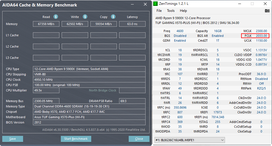Viewport: 272px width, 146px height.
Task: Click the DRAM:FSB Ratio value 69:3
Action: coord(132,101)
